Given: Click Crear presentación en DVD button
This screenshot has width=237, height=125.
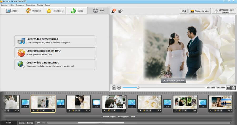Looking at the screenshot, I should 55,53.
